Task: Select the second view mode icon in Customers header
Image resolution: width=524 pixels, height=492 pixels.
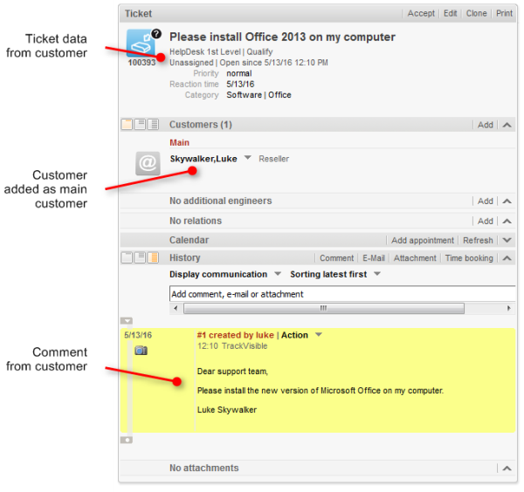Action: 140,125
